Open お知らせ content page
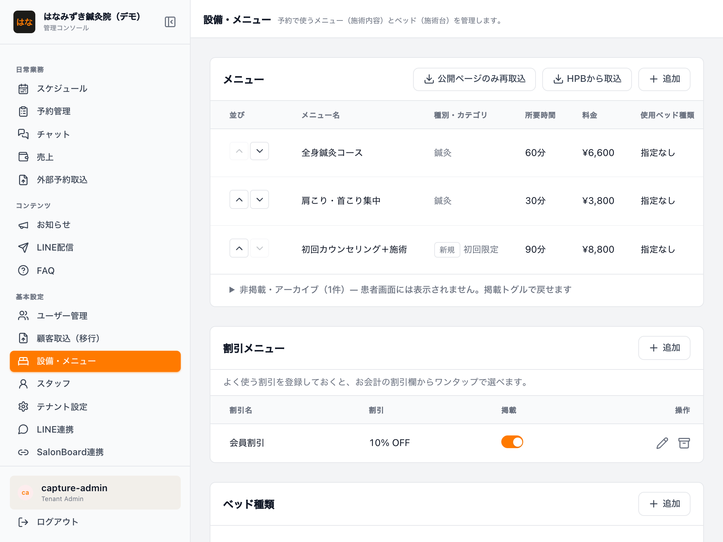Image resolution: width=723 pixels, height=542 pixels. (x=95, y=225)
